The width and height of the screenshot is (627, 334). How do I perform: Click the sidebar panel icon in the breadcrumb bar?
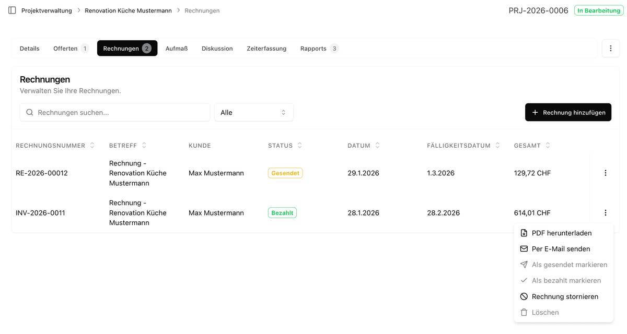click(11, 10)
